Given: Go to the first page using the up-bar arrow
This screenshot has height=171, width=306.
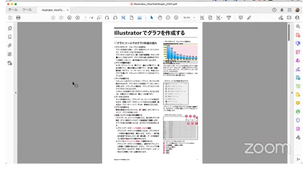Looking at the screenshot, I should (53, 18).
